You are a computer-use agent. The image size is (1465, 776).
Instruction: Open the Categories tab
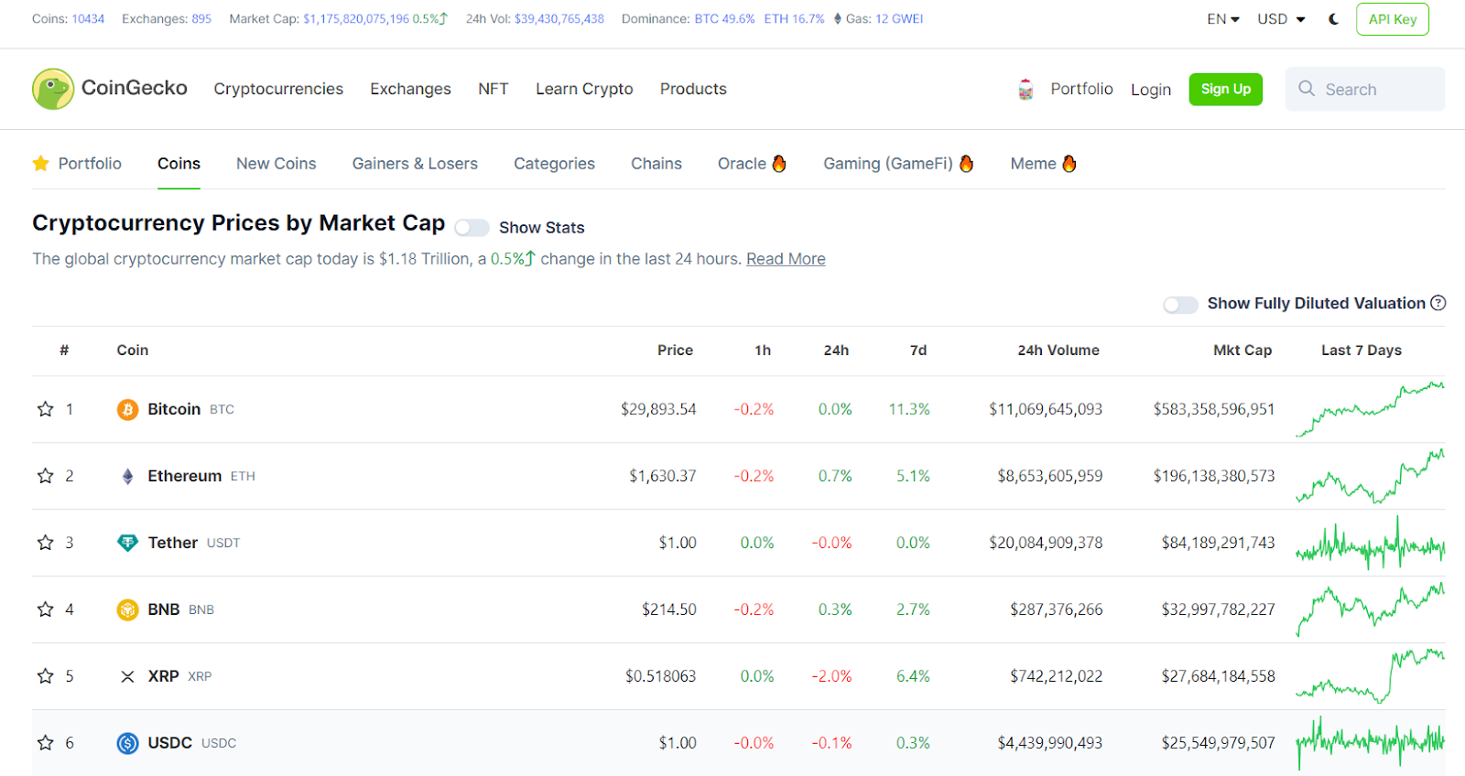pos(554,164)
